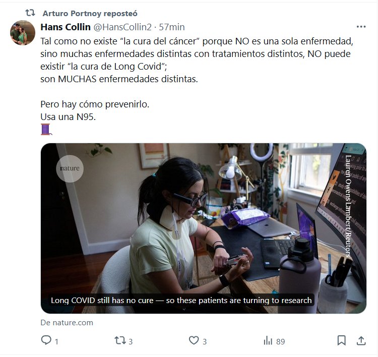Open the "De nature.com" source link
Screen dimensions: 378x357
(x=67, y=323)
